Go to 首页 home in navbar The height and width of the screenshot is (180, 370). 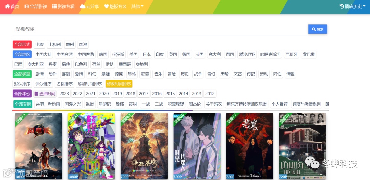click(x=12, y=6)
